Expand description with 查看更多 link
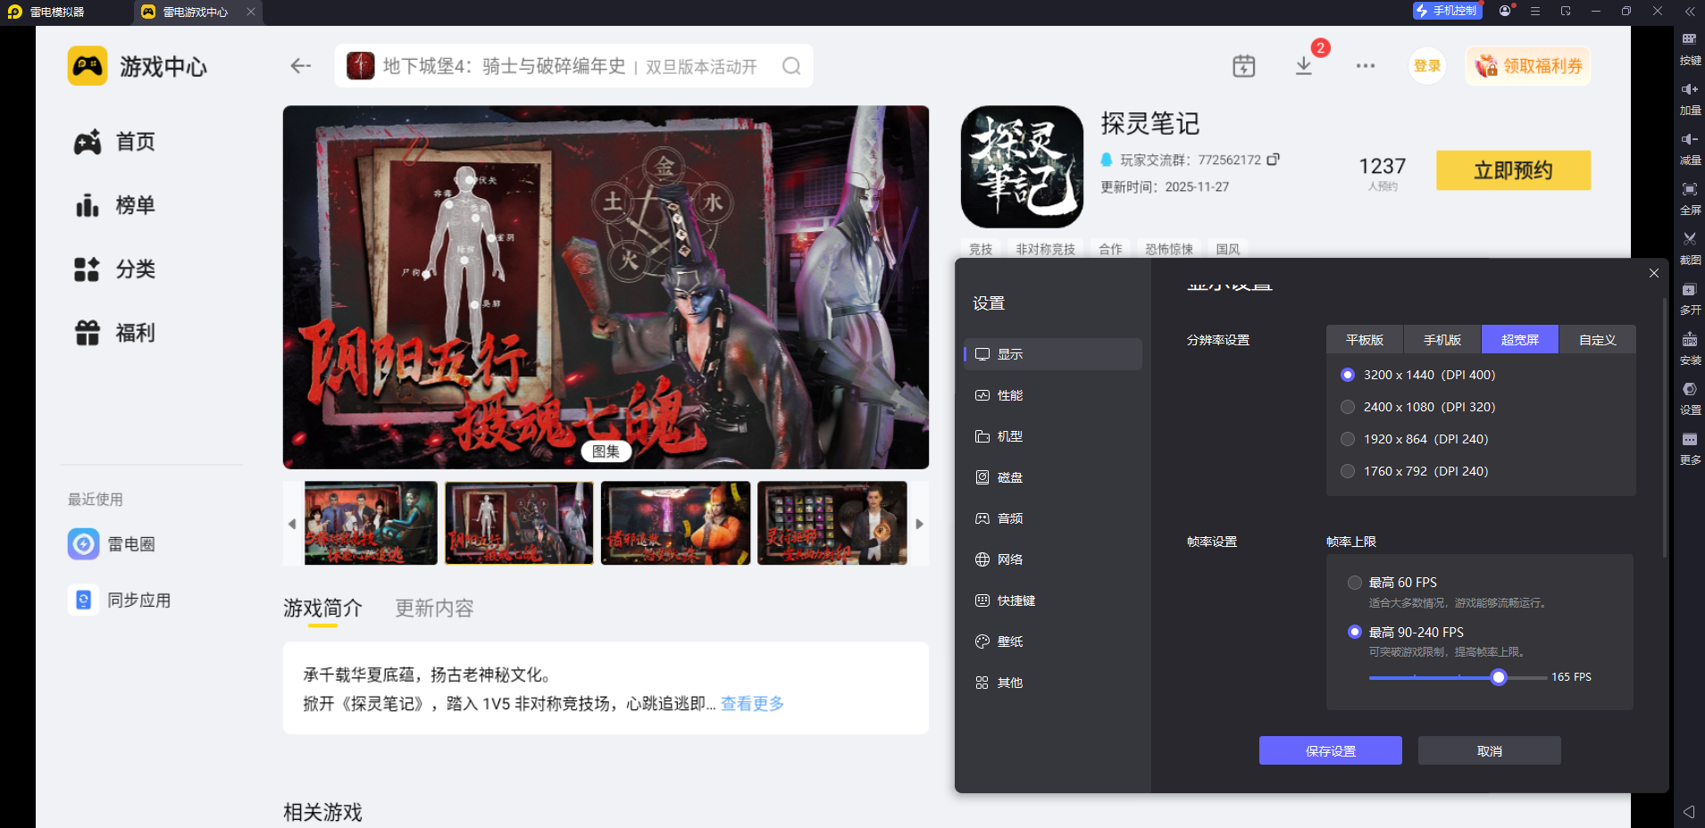Screen dimensions: 1705x828 (752, 704)
